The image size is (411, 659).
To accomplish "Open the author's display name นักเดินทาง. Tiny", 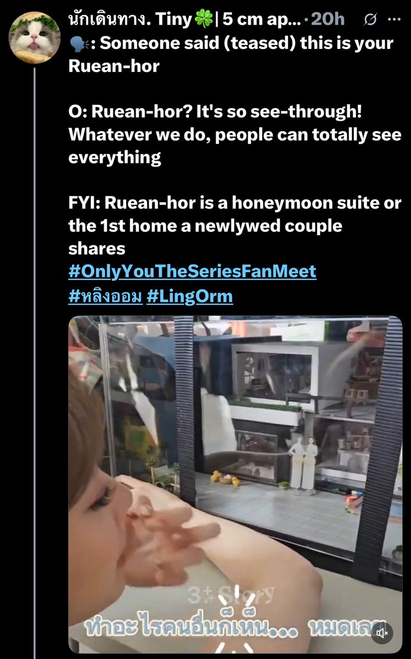I will point(130,19).
